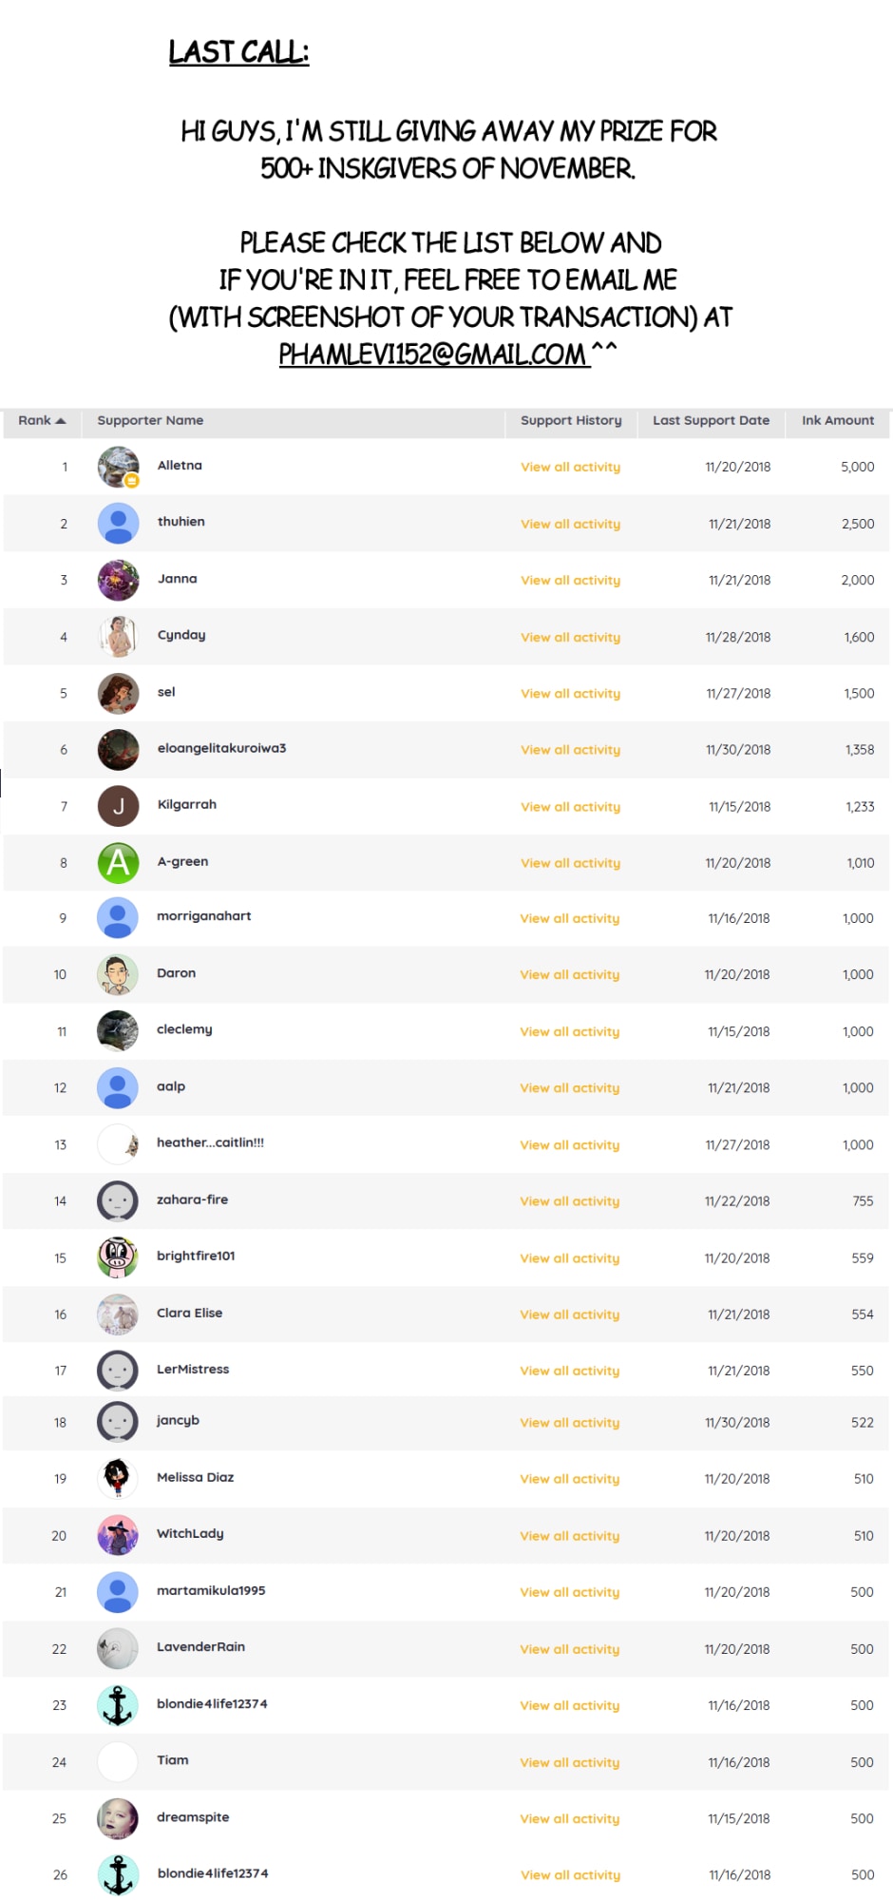
Task: Open eloangelitakuroiwa3's supporter name
Action: 221,748
